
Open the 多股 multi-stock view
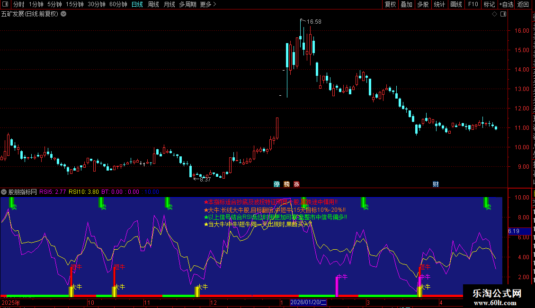pos(423,4)
